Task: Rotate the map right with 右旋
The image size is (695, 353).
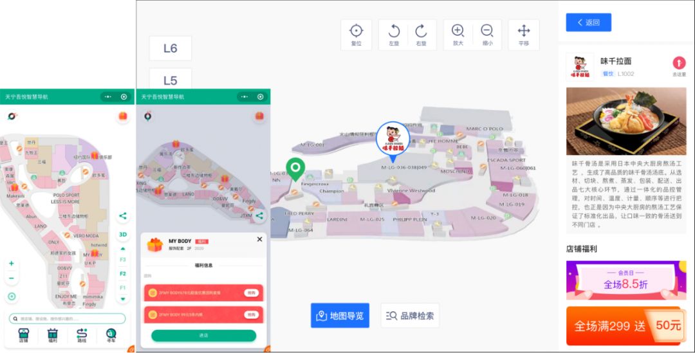Action: tap(421, 35)
